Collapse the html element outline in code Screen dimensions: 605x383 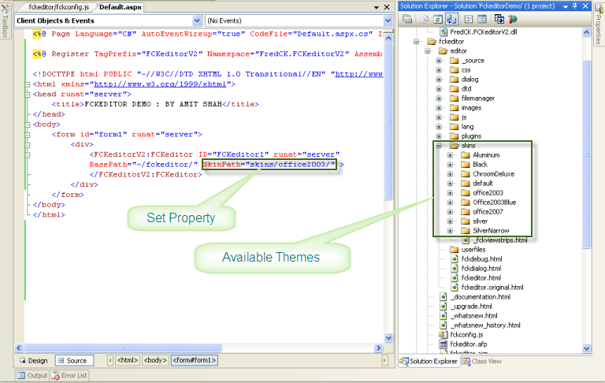28,84
